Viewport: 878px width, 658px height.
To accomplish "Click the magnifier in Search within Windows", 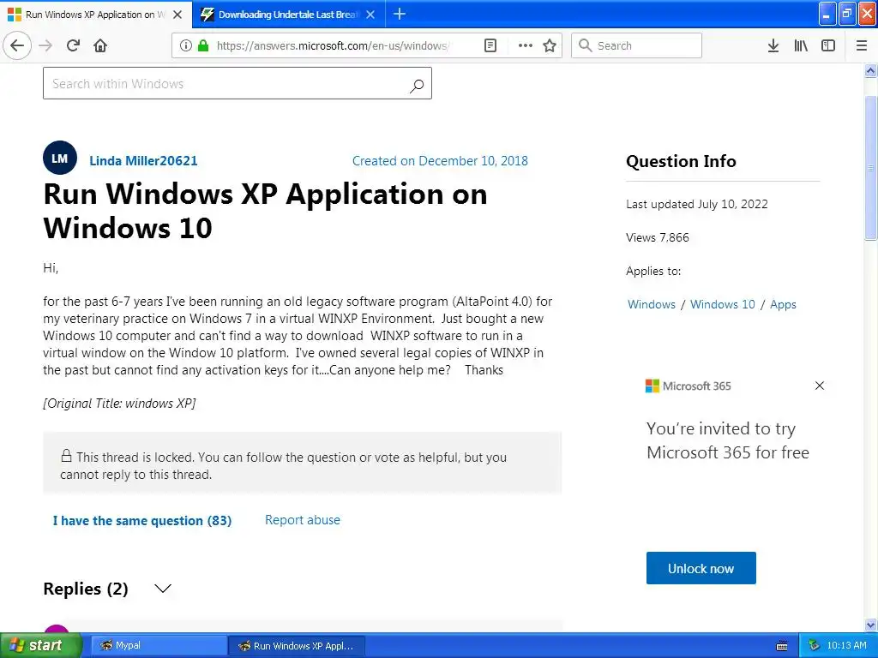I will click(417, 86).
